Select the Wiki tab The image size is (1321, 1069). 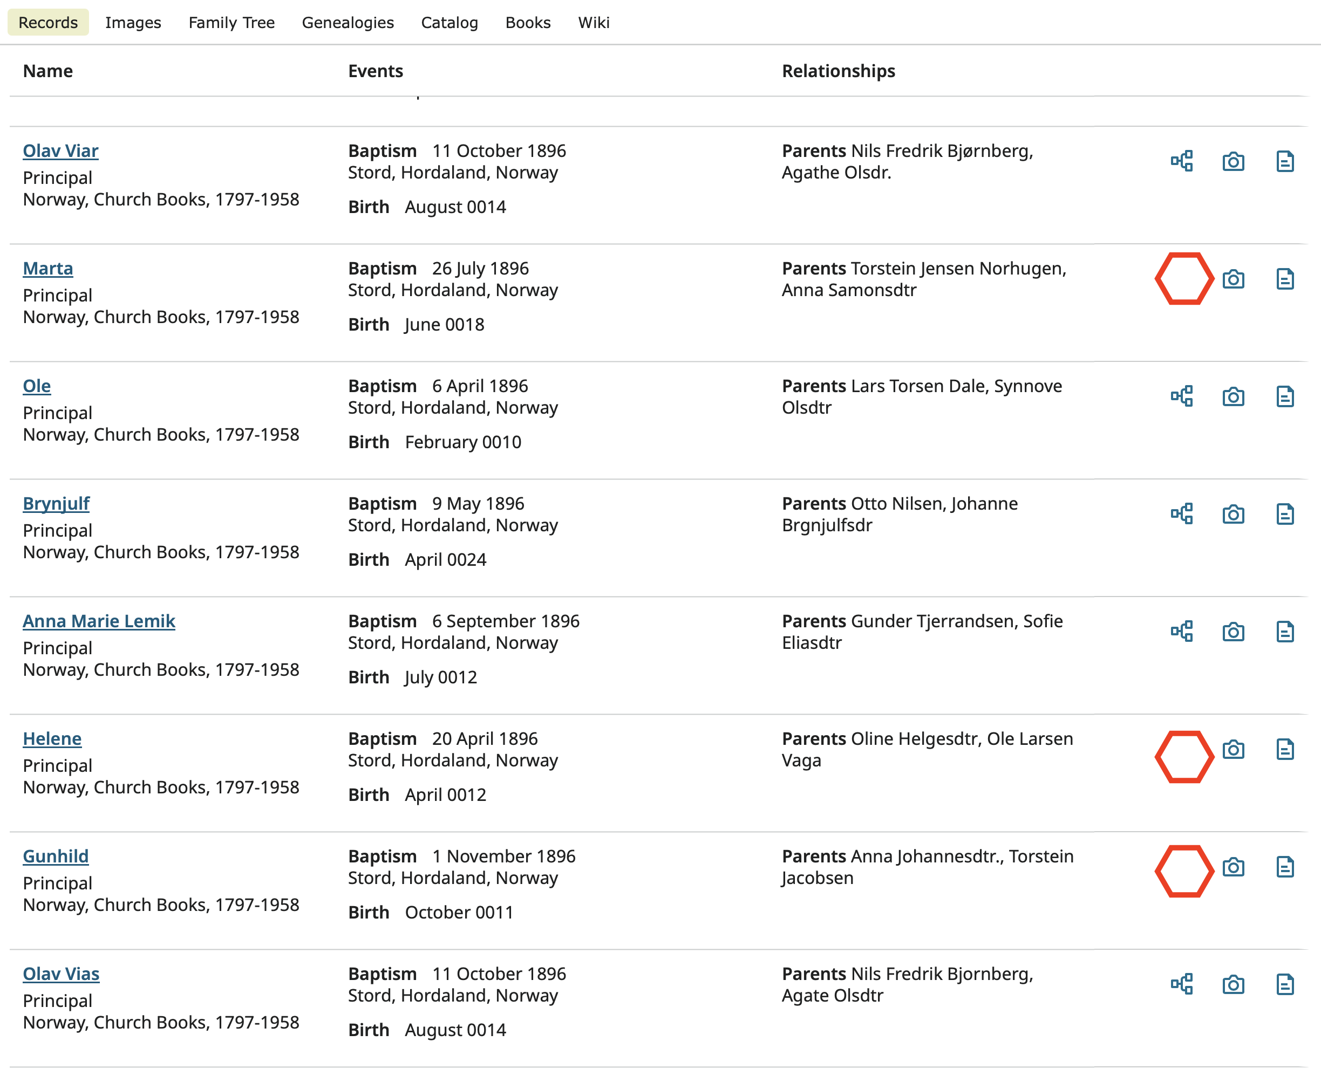pyautogui.click(x=594, y=23)
